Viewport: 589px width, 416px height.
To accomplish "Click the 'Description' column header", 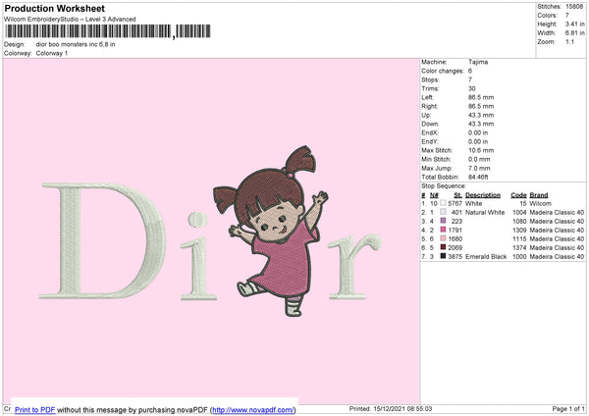I will (x=483, y=195).
